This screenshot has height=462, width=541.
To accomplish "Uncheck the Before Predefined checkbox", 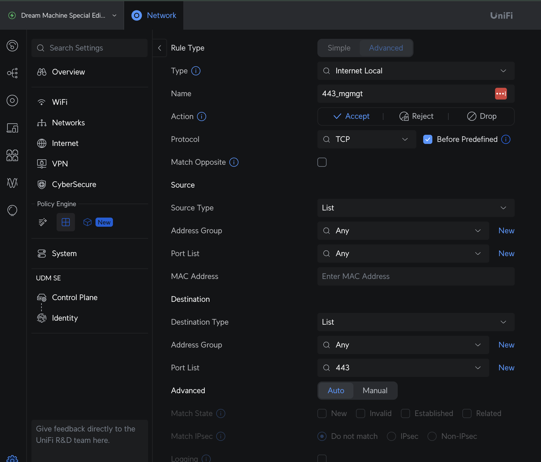I will coord(428,139).
